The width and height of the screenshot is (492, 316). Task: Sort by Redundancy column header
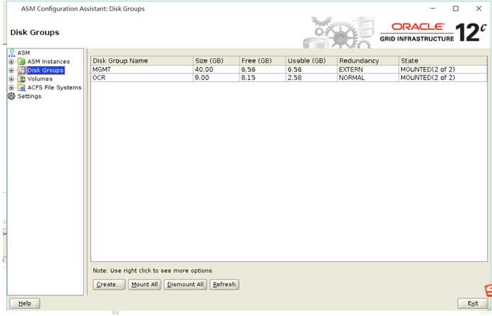tap(368, 60)
